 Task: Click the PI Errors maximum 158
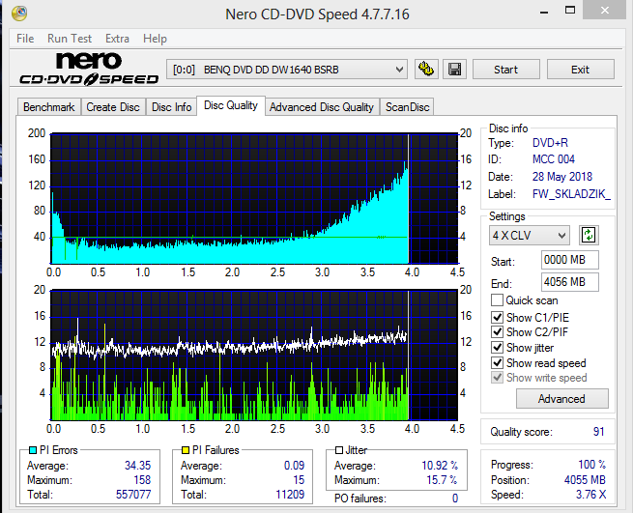[x=142, y=480]
